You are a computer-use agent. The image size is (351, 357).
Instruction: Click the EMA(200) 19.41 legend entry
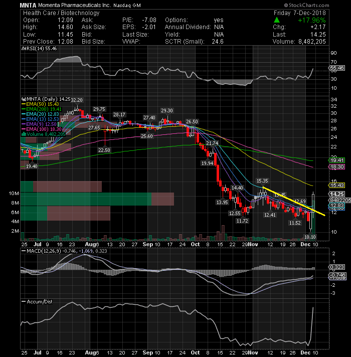[42, 109]
